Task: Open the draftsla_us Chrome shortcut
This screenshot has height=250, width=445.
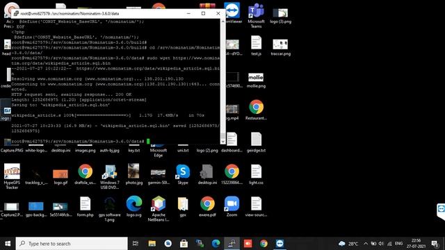Action: [85, 174]
